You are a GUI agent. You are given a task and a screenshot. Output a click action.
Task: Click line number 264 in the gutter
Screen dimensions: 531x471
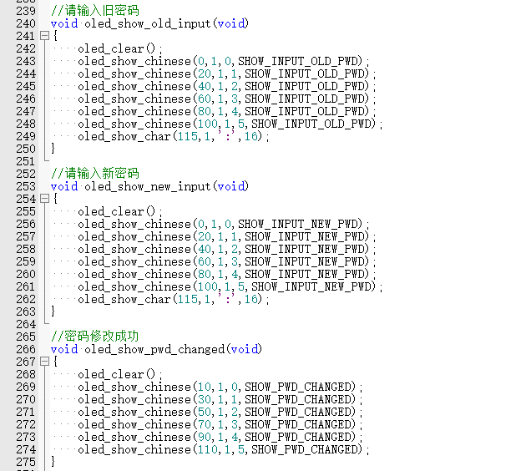click(26, 324)
